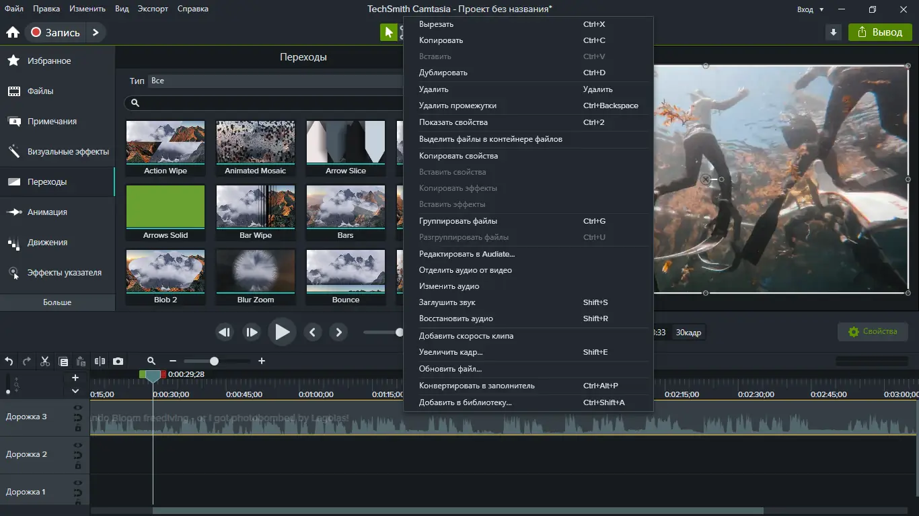Click the Split clip icon above timeline
The image size is (919, 516).
tap(100, 361)
